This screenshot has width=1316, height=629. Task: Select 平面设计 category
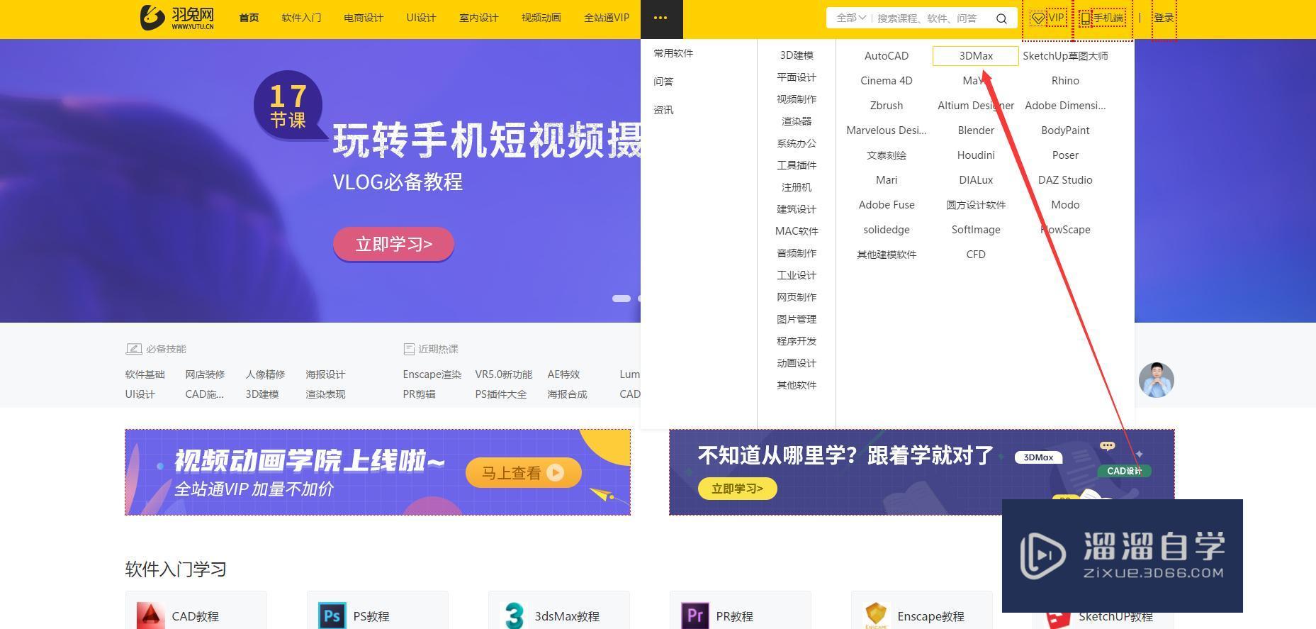click(797, 77)
